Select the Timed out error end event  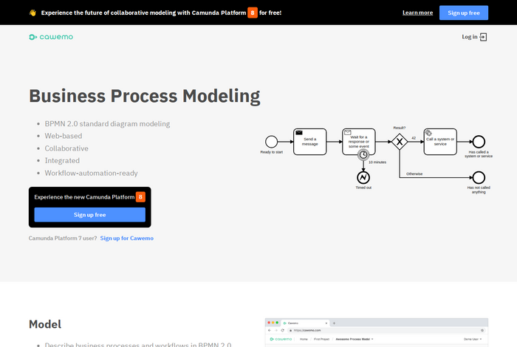363,178
